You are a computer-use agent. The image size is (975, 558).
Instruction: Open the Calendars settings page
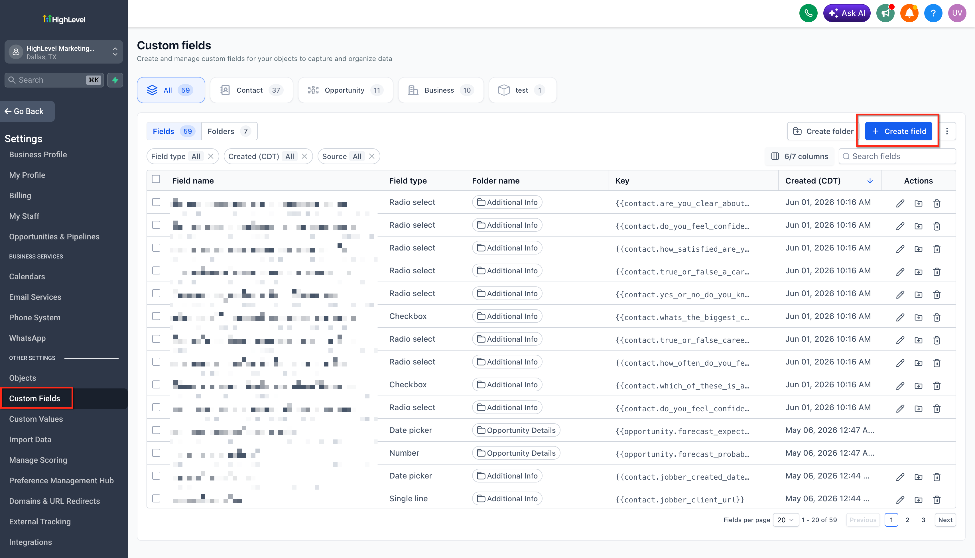[27, 277]
